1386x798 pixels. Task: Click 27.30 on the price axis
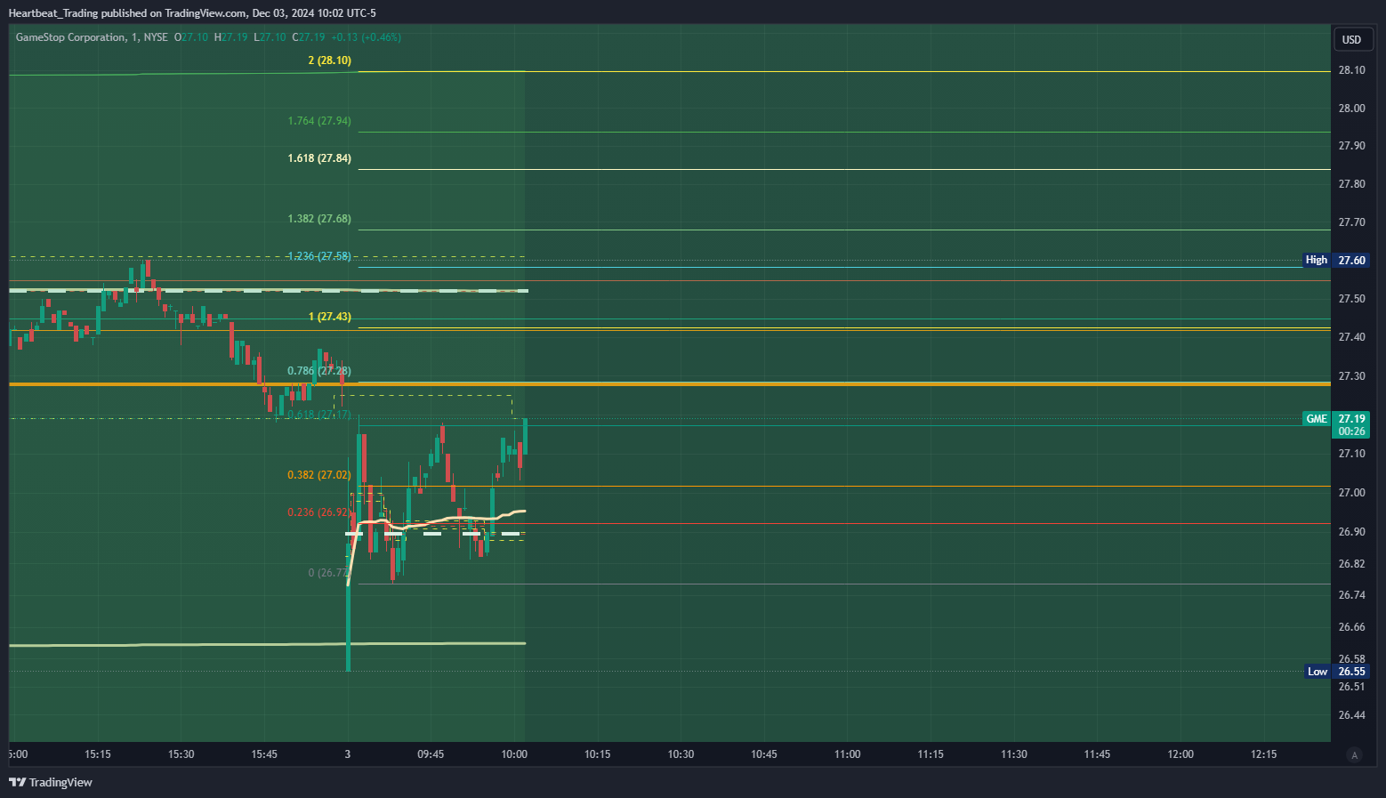1351,376
